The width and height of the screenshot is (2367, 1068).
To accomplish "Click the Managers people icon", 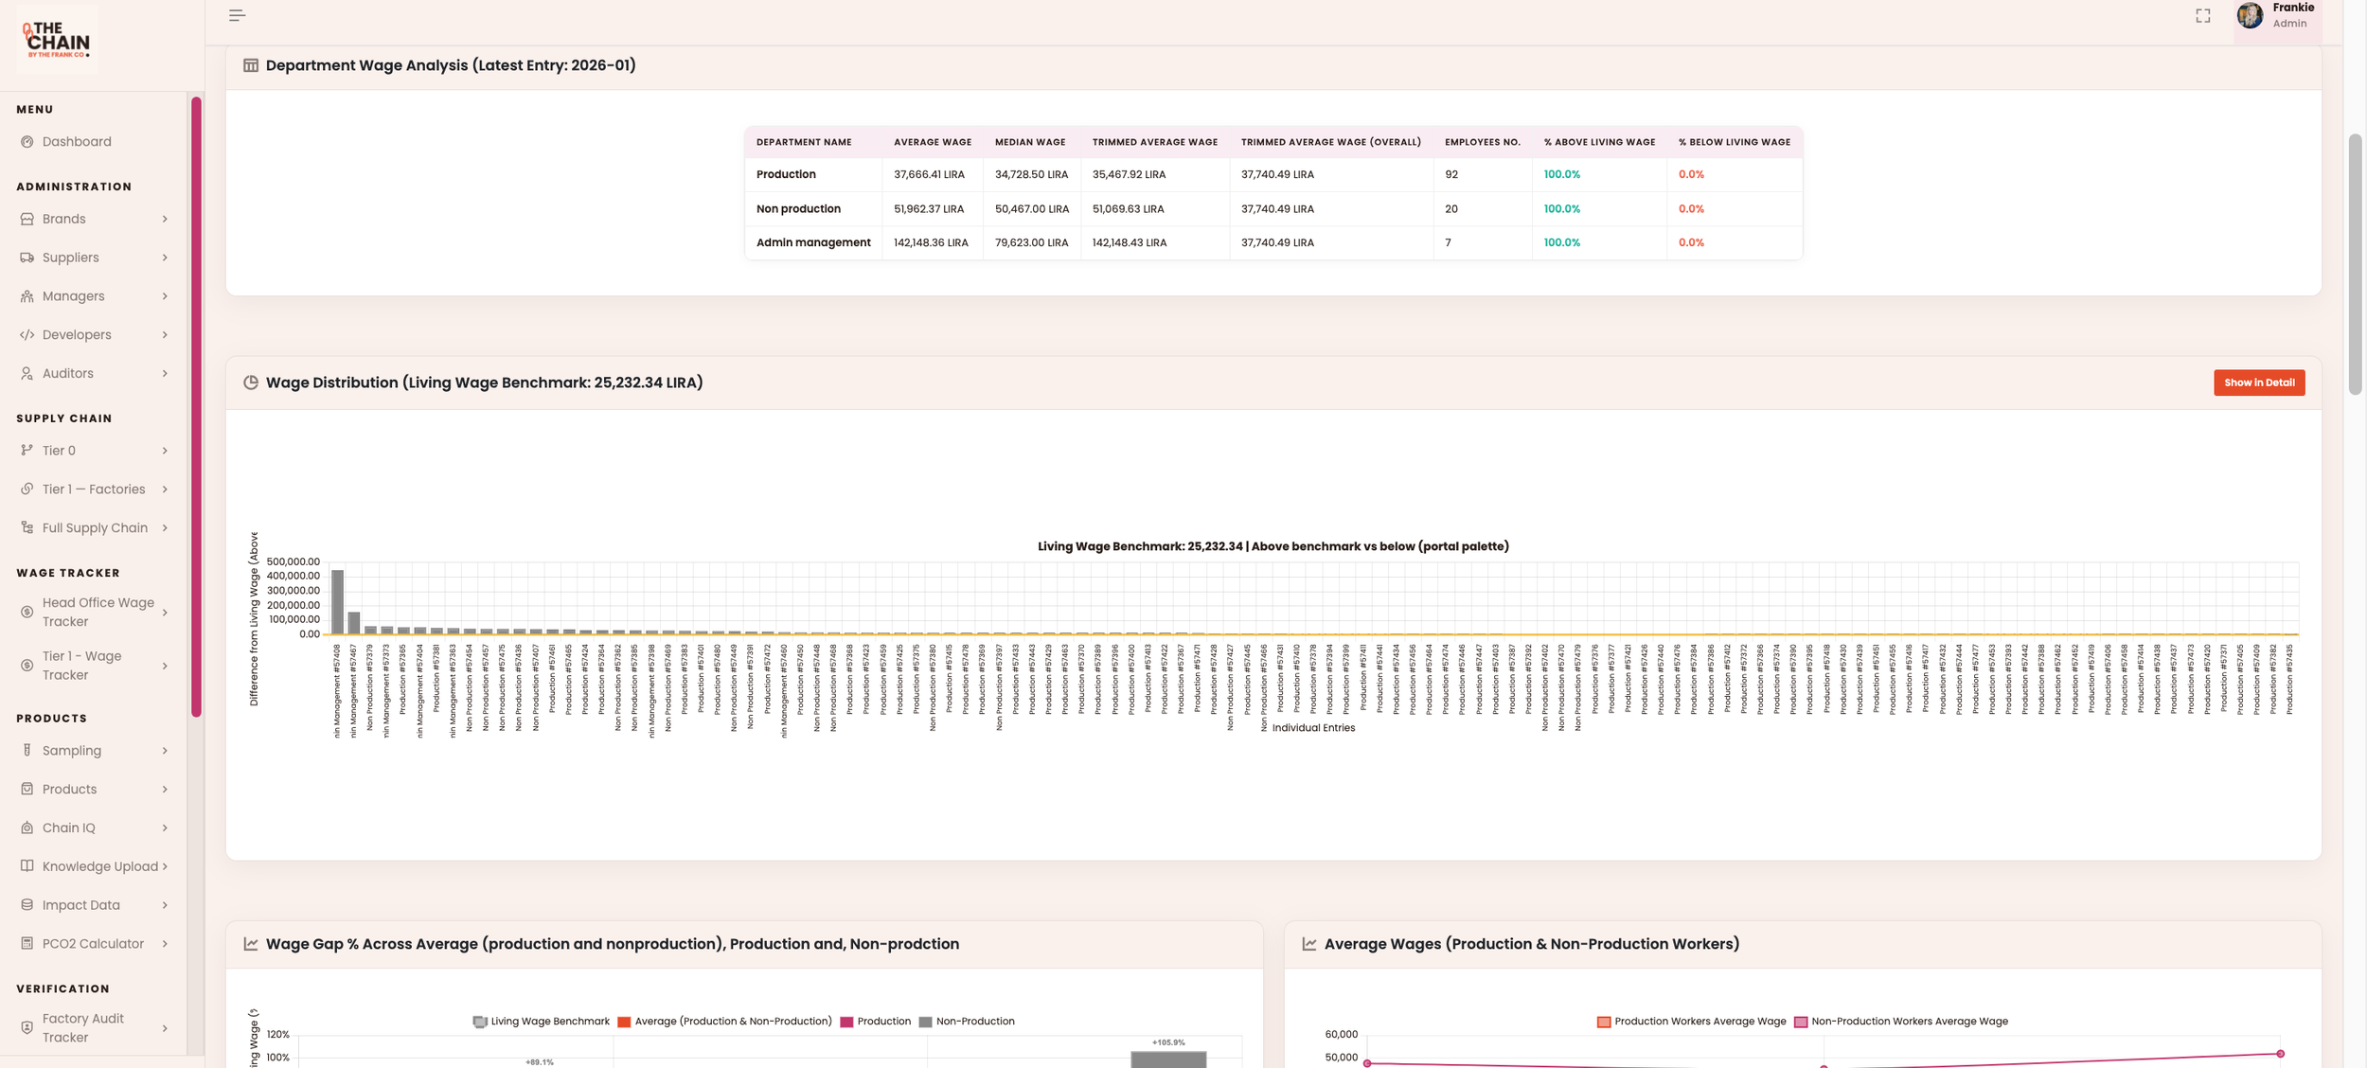I will 27,296.
